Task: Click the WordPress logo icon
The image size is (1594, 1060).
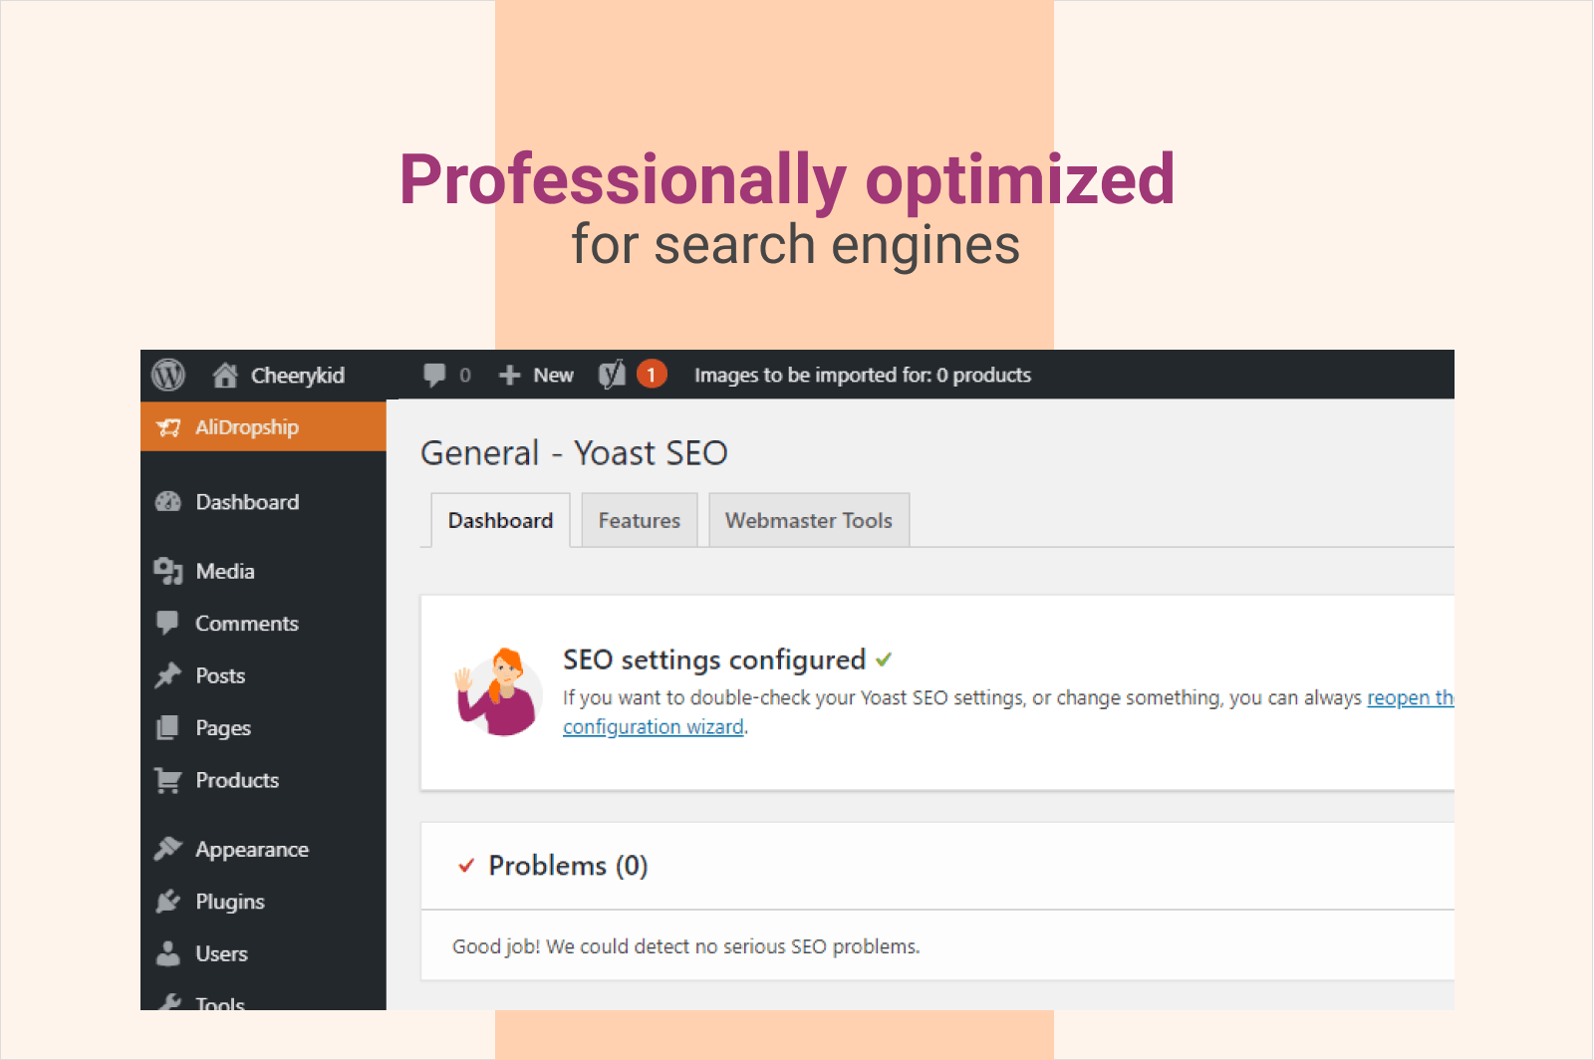Action: pyautogui.click(x=168, y=375)
